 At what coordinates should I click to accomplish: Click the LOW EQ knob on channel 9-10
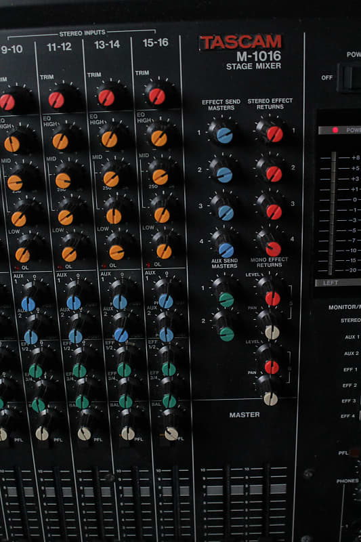pos(22,255)
